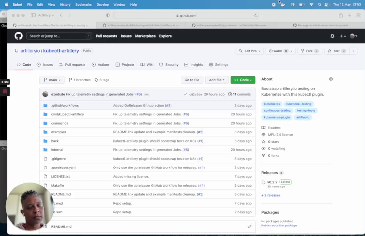Click the kubernetes topic tag
Image resolution: width=365 pixels, height=236 pixels.
pos(272,104)
